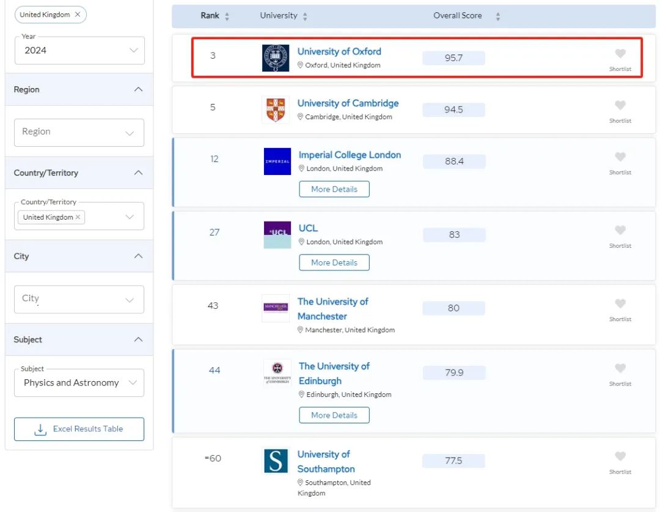Screen dimensions: 660x512
Task: Open the Imperial College London link
Action: click(350, 155)
